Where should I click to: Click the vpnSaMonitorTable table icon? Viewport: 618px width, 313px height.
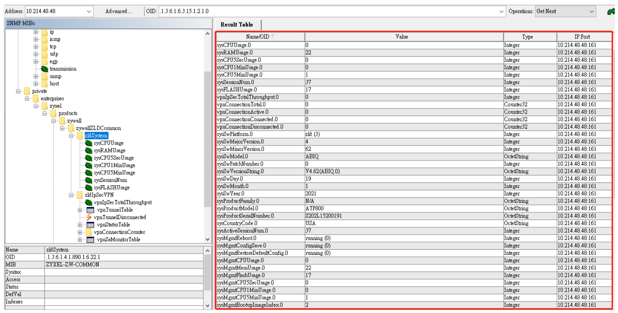(90, 240)
